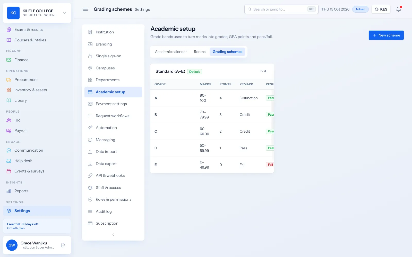Image resolution: width=412 pixels, height=257 pixels.
Task: Click the hamburger menu icon
Action: click(85, 9)
